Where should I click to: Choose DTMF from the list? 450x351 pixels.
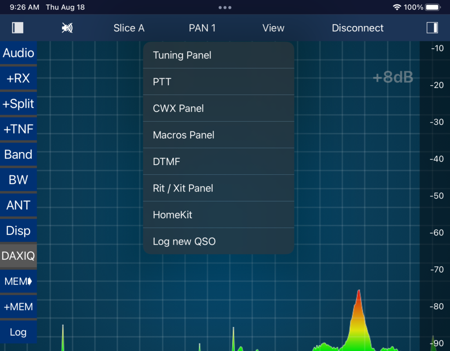pyautogui.click(x=219, y=162)
